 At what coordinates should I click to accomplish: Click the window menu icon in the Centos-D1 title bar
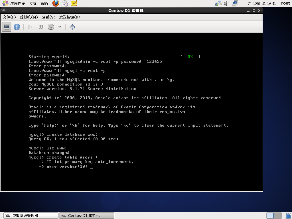(x=3, y=11)
